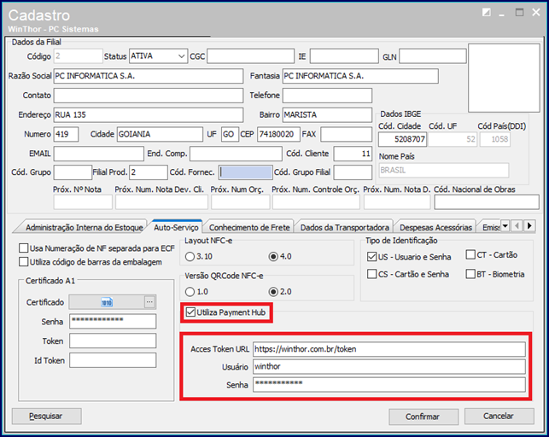Click the window restore-style icon in title bar
Image resolution: width=549 pixels, height=437 pixels.
487,13
